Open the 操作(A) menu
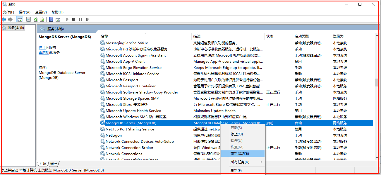Image resolution: width=381 pixels, height=175 pixels. pos(25,12)
